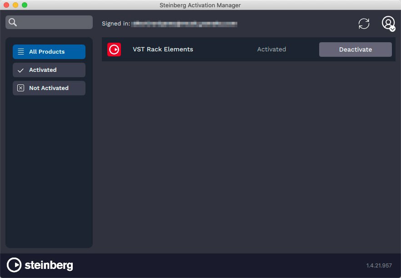Click the list icon on All Products

tap(20, 52)
